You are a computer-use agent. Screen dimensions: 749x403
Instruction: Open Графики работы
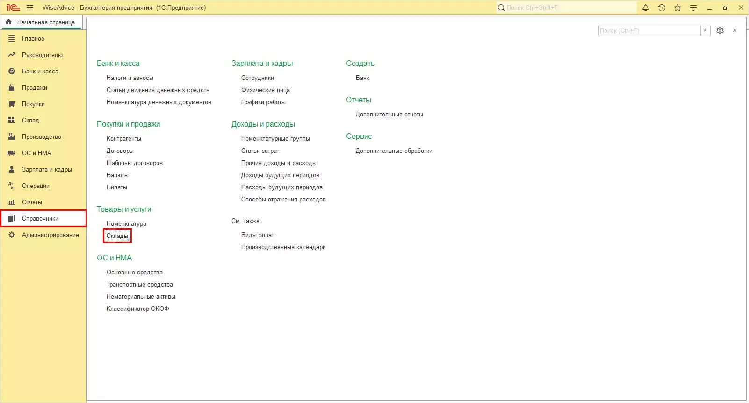pyautogui.click(x=263, y=102)
